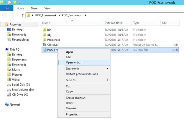Select Properties in the context menu

[x=72, y=115]
